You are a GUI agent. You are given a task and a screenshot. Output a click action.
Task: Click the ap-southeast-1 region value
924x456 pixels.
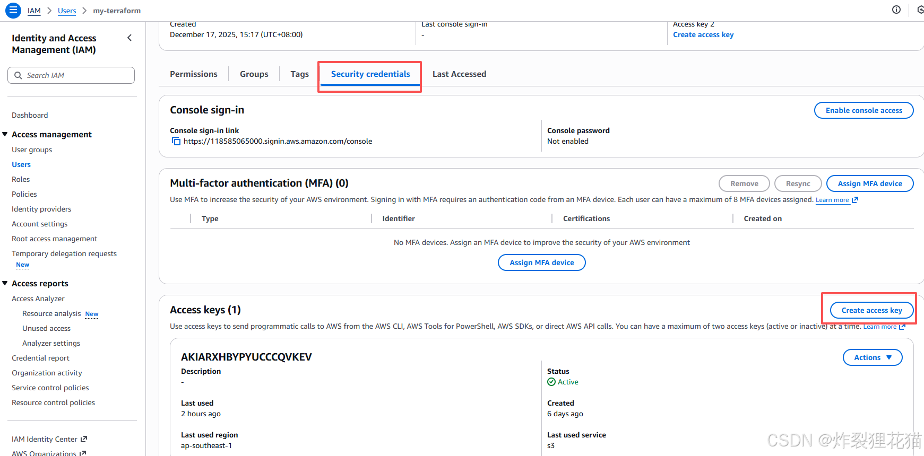pyautogui.click(x=206, y=445)
